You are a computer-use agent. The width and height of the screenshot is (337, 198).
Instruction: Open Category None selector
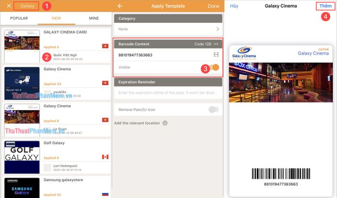[168, 29]
